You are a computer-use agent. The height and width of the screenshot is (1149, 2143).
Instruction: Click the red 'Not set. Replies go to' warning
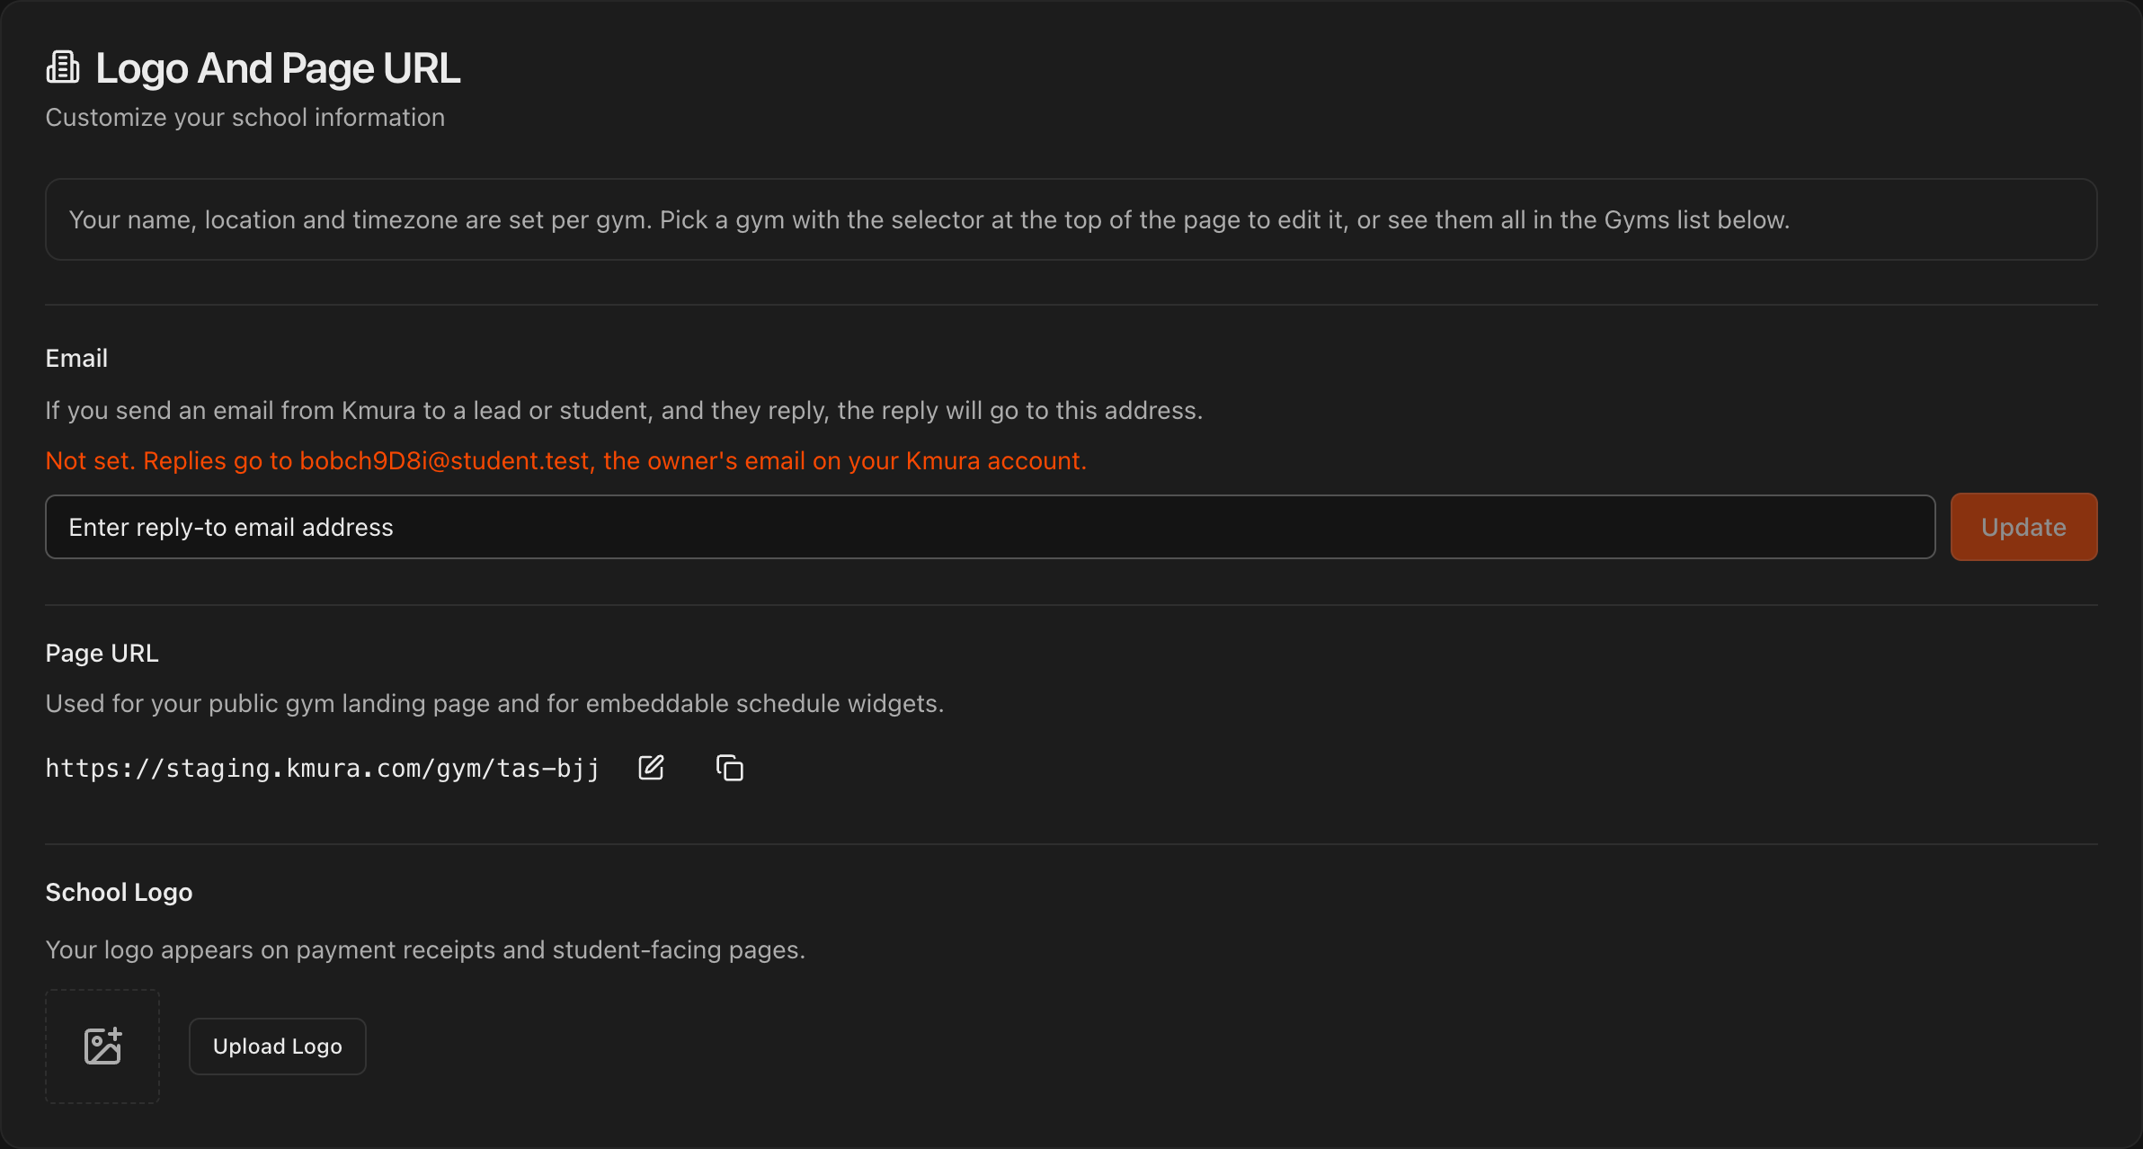pyautogui.click(x=566, y=461)
